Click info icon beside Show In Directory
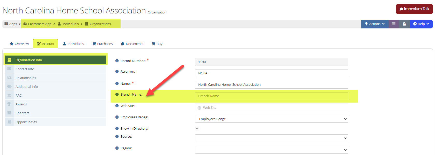 click(x=117, y=128)
